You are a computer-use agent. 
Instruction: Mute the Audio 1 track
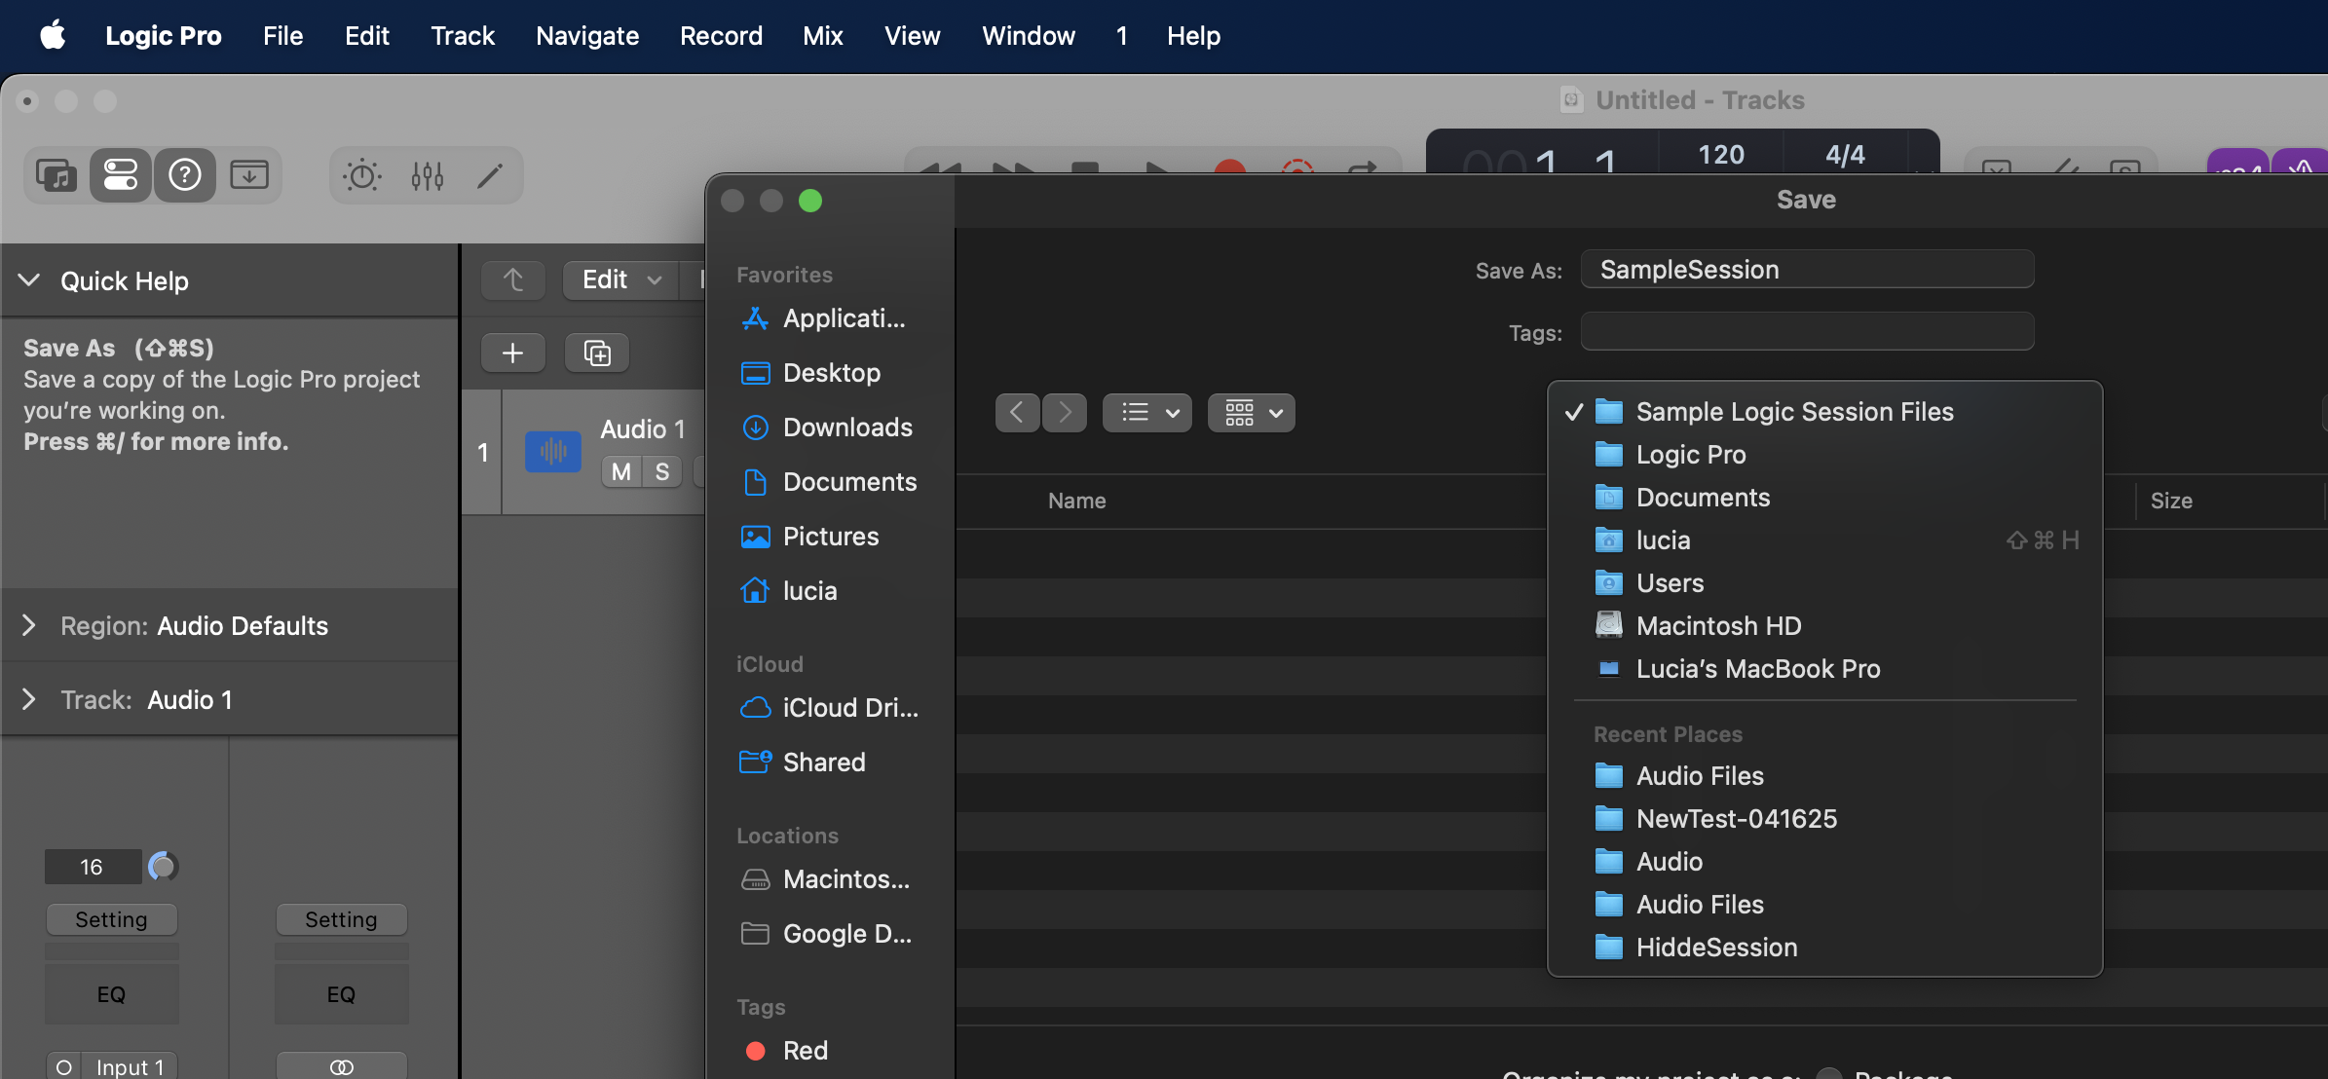(x=620, y=472)
